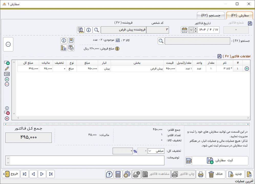
Task: Open settings with the gear icon
Action: 127,174
